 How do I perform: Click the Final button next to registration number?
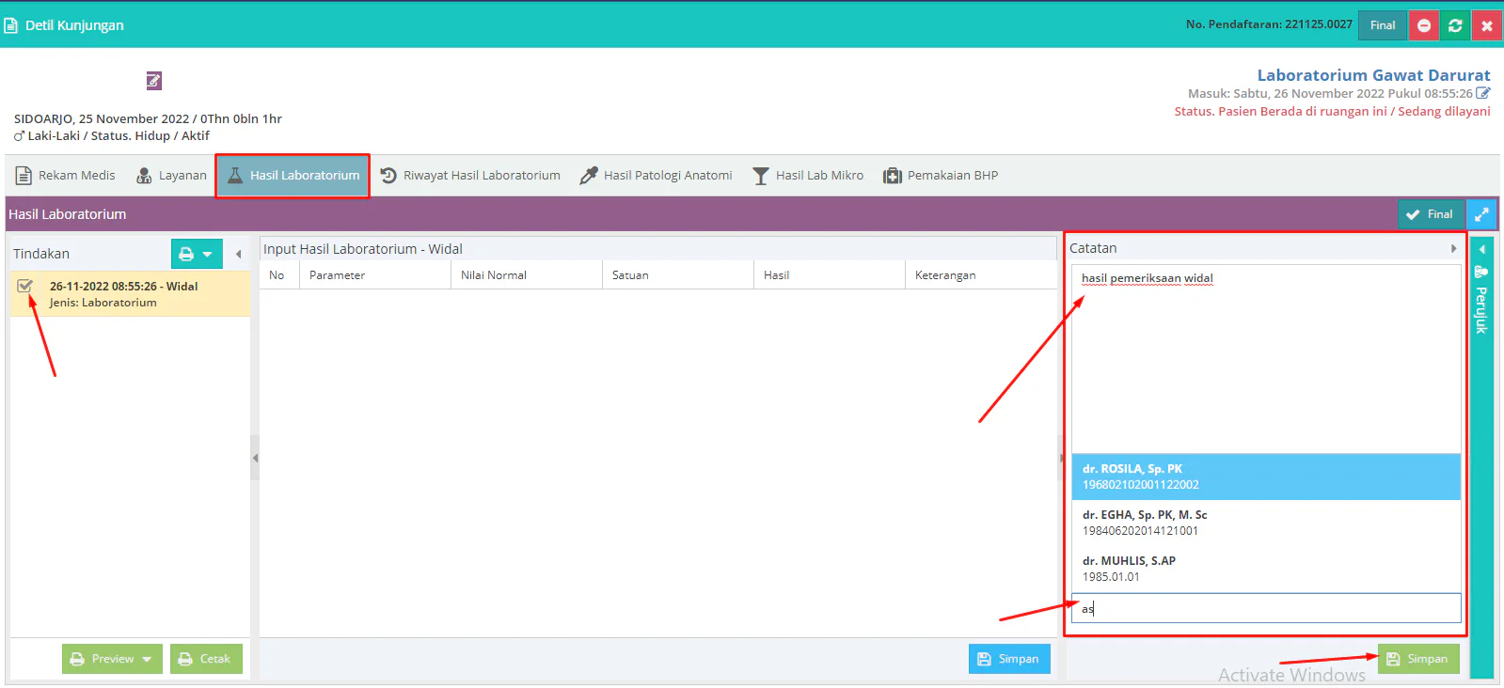tap(1383, 25)
